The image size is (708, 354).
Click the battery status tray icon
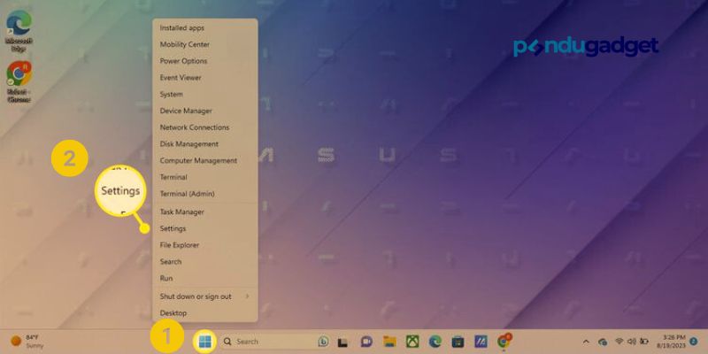pyautogui.click(x=644, y=342)
